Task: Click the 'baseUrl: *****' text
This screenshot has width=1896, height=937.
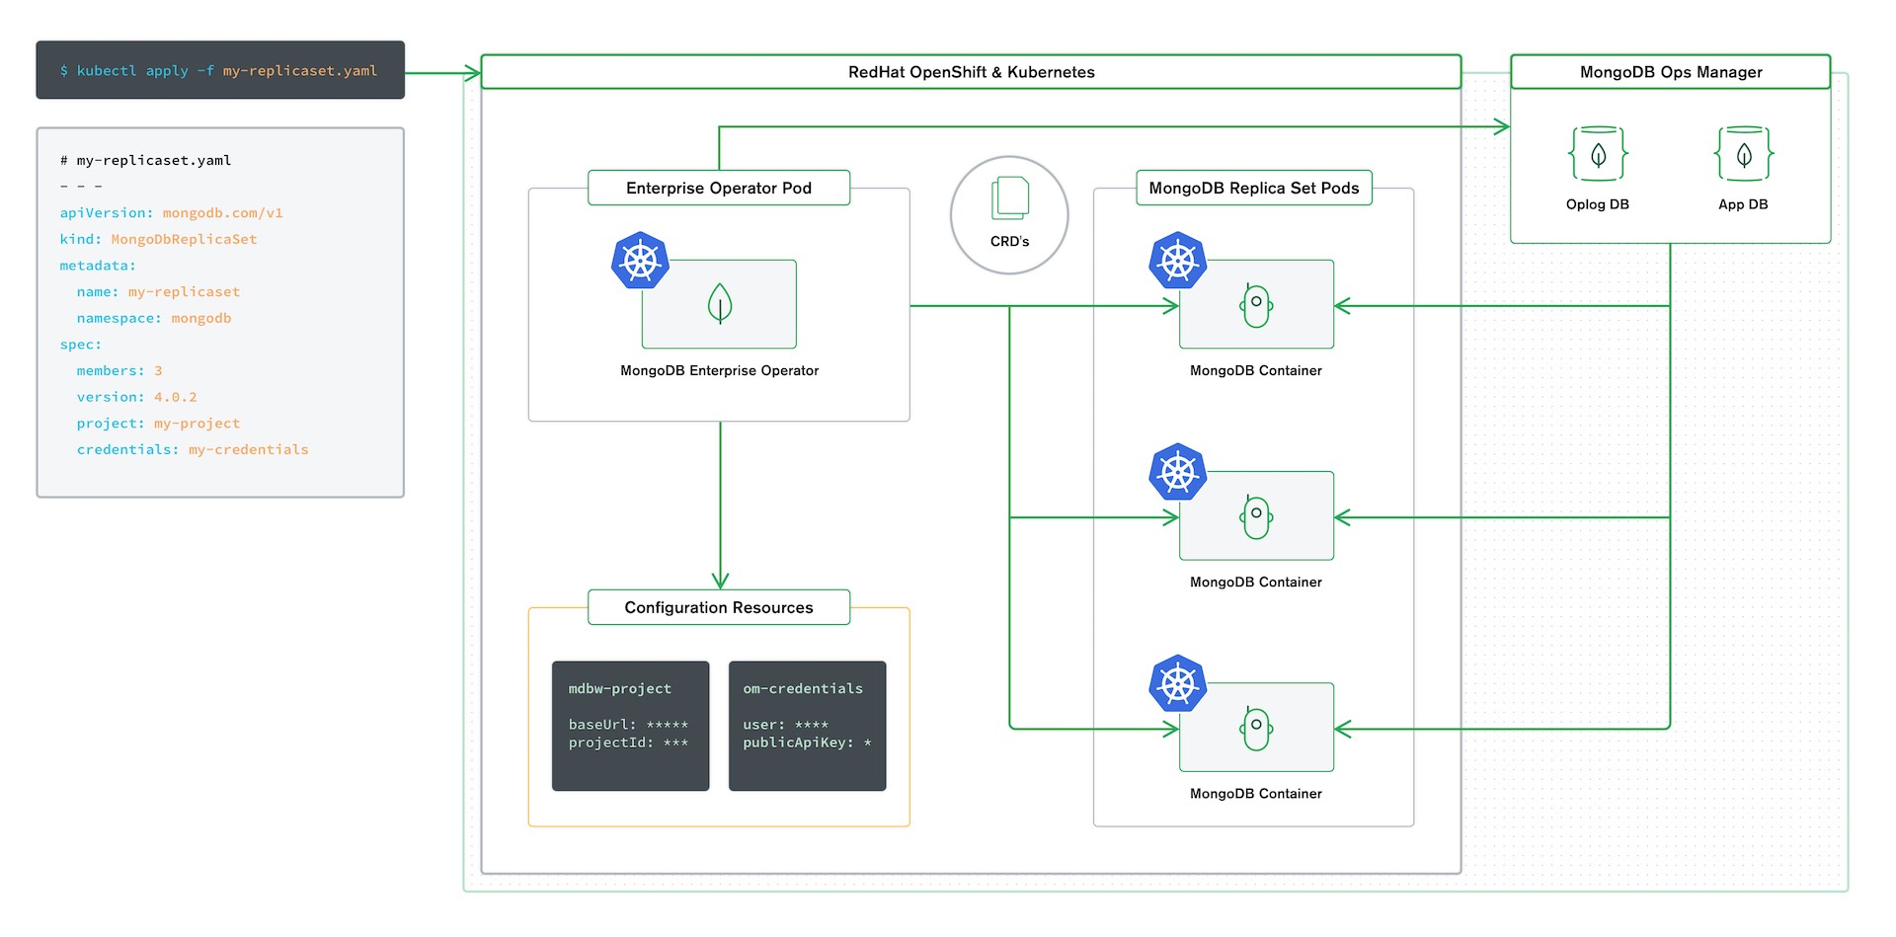Action: click(x=629, y=725)
